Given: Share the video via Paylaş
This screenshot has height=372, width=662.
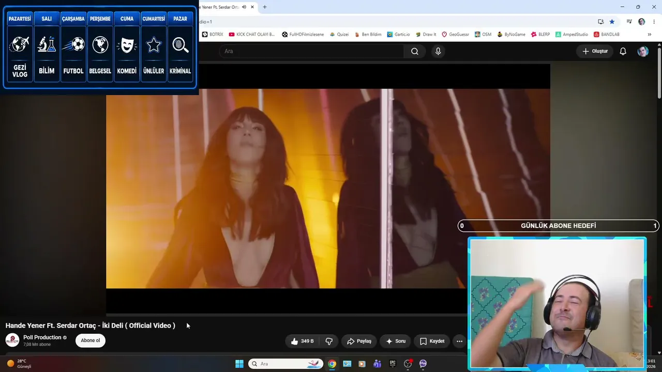Looking at the screenshot, I should [359, 341].
